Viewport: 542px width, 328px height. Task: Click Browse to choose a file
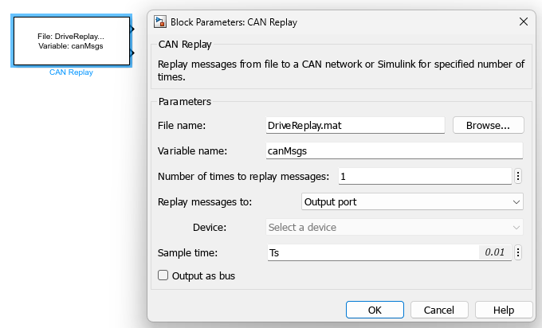point(488,125)
